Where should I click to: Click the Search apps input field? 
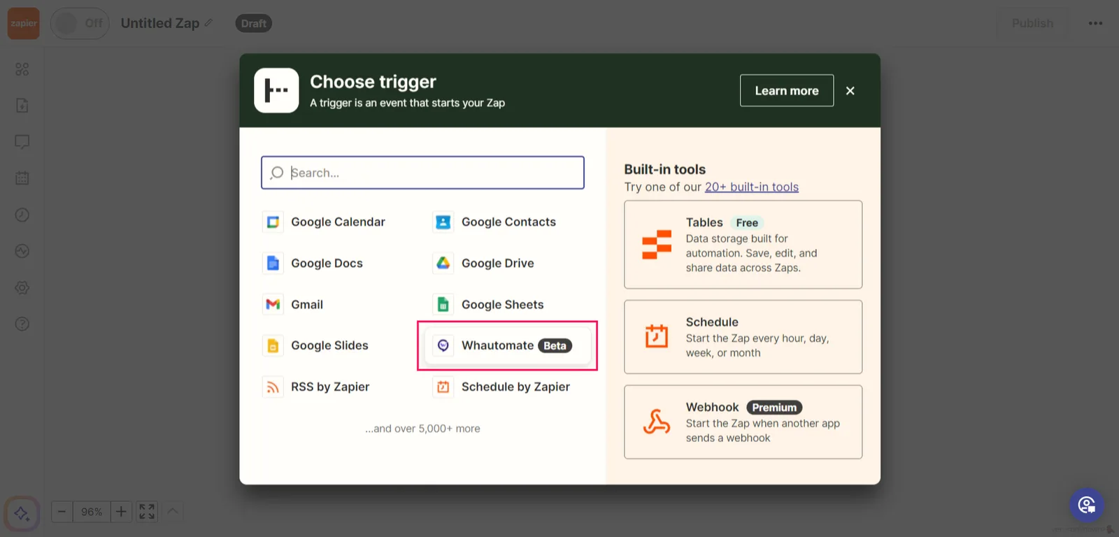point(422,173)
